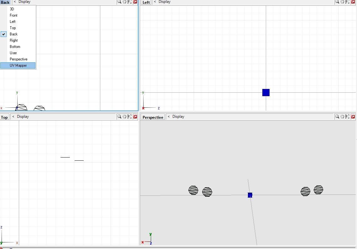Click the collapse arrow beside Display in the Left viewport
Image resolution: width=357 pixels, height=249 pixels.
pyautogui.click(x=155, y=2)
